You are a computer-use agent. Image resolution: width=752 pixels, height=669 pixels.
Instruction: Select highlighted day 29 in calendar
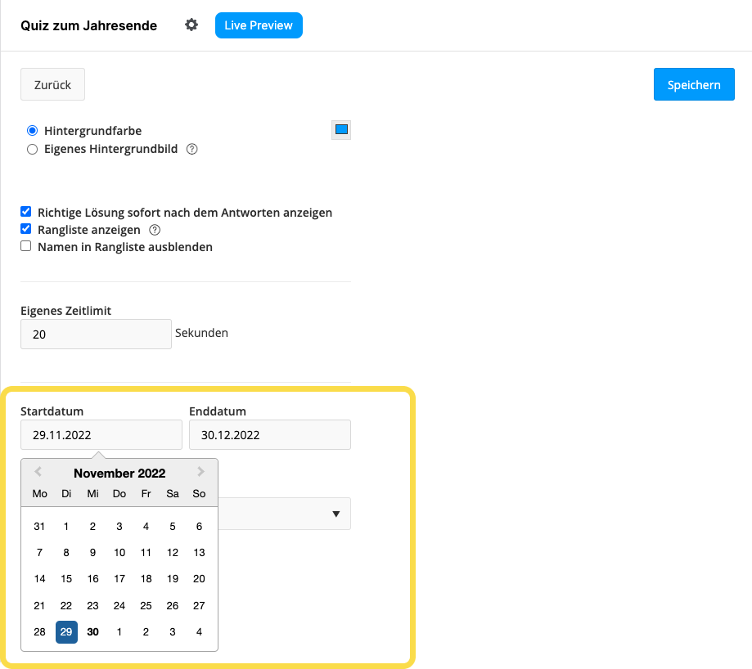[66, 631]
